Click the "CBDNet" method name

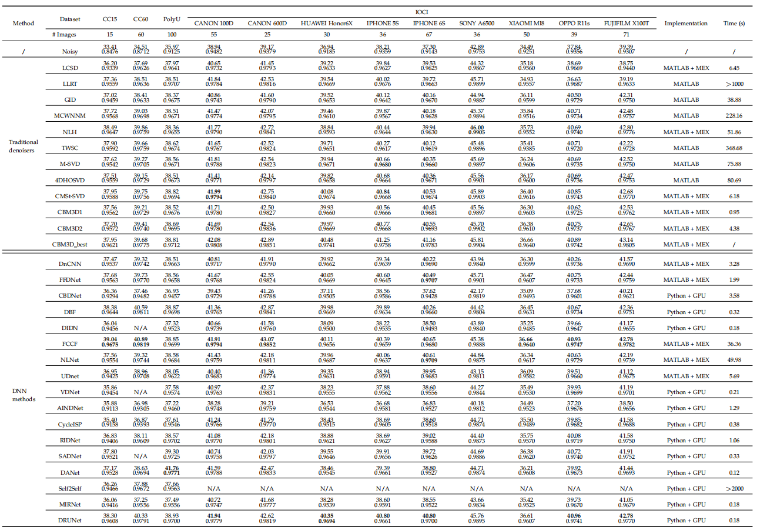point(70,296)
